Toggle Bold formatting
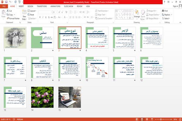The image size is (182, 121). pyautogui.click(x=40, y=17)
